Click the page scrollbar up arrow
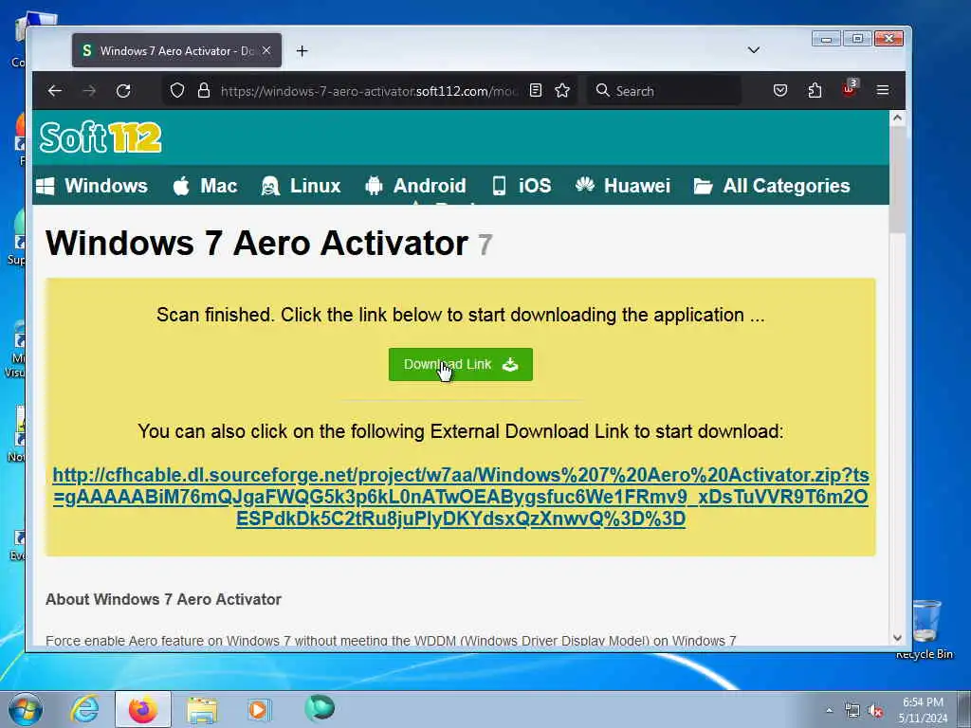Viewport: 971px width, 728px height. pos(897,118)
